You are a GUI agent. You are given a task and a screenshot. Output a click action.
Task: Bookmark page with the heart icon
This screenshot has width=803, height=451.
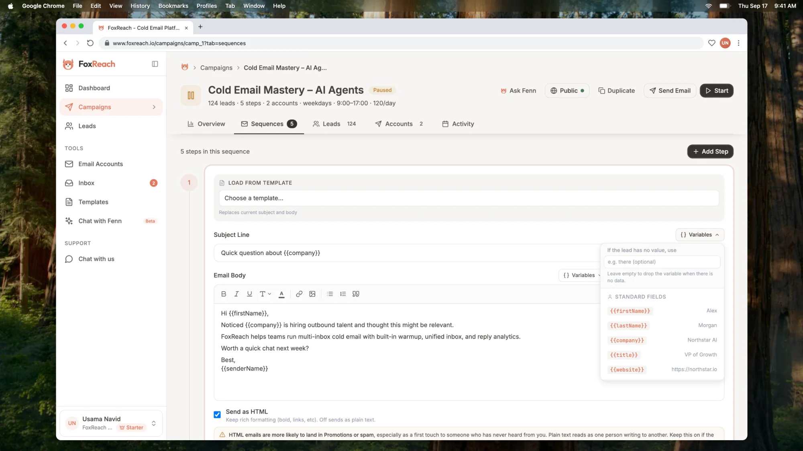coord(711,43)
